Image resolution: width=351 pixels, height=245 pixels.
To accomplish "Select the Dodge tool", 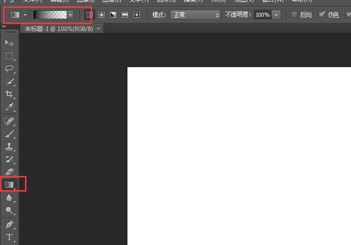I will point(9,210).
